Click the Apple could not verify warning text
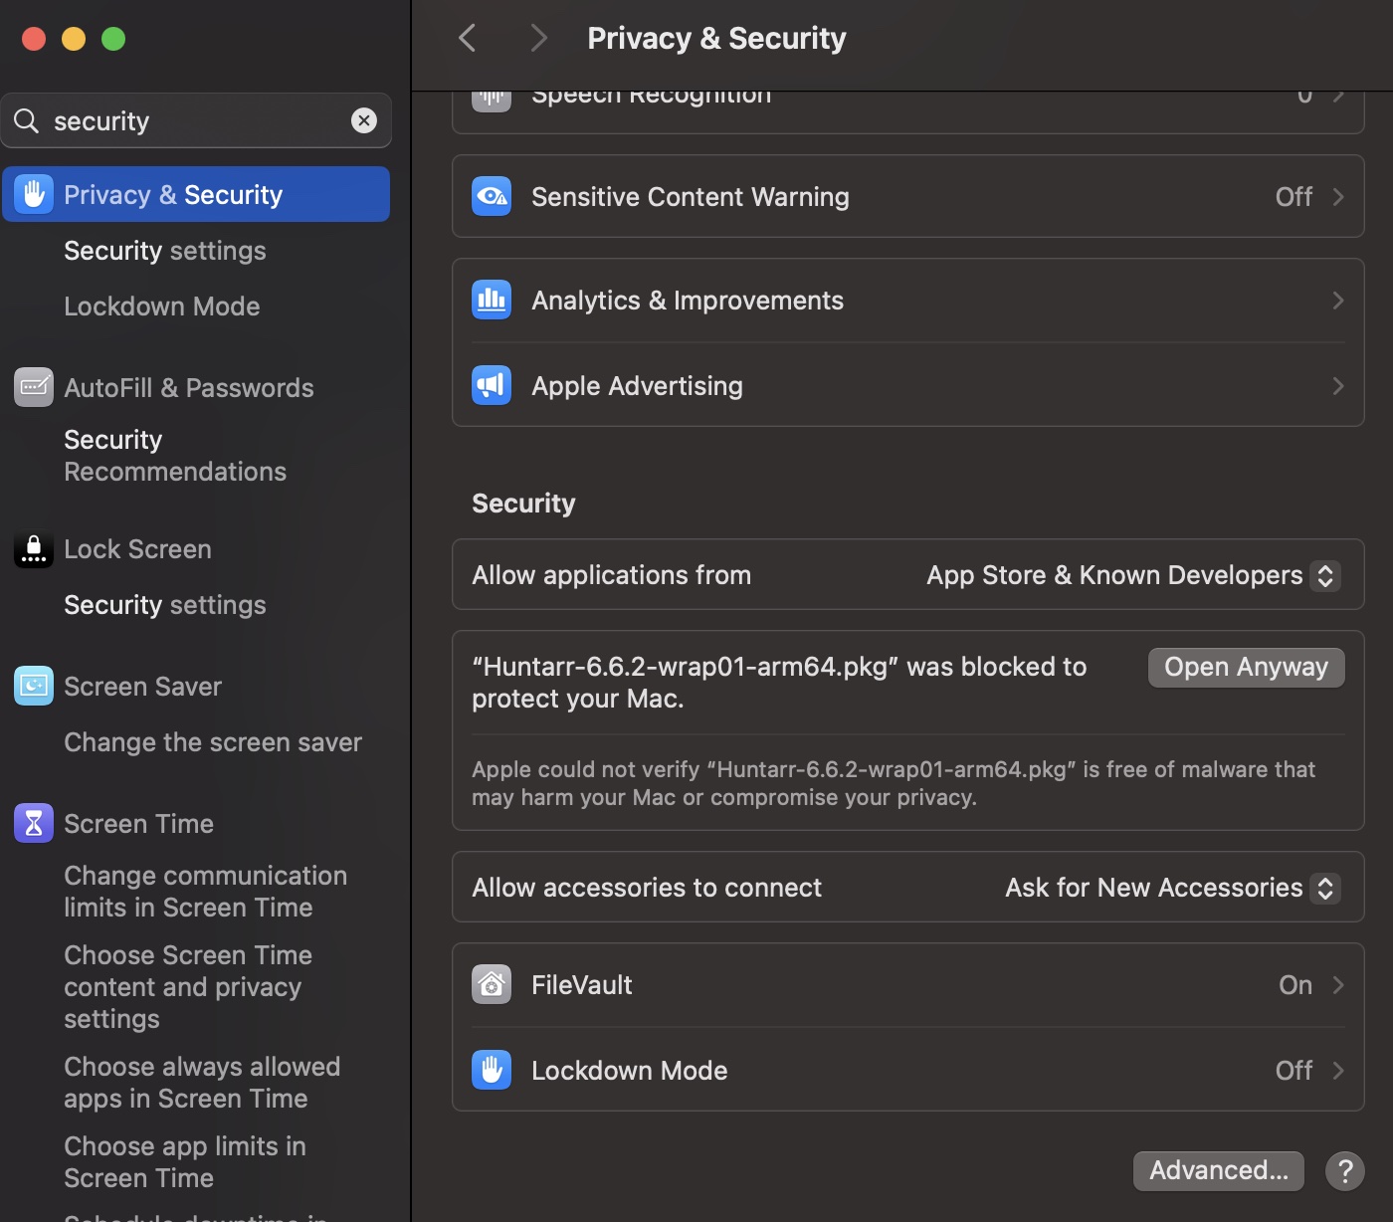This screenshot has height=1222, width=1393. [894, 783]
